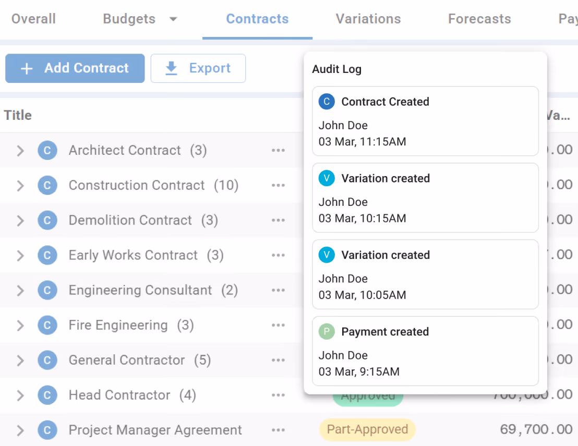Click the Early Works Contract C icon
578x446 pixels.
click(47, 255)
